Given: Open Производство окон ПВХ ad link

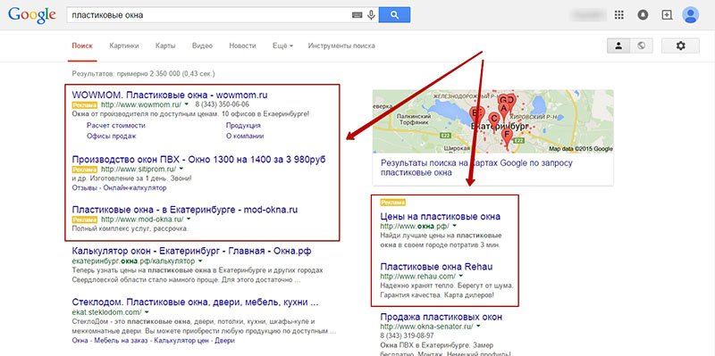Looking at the screenshot, I should point(198,160).
